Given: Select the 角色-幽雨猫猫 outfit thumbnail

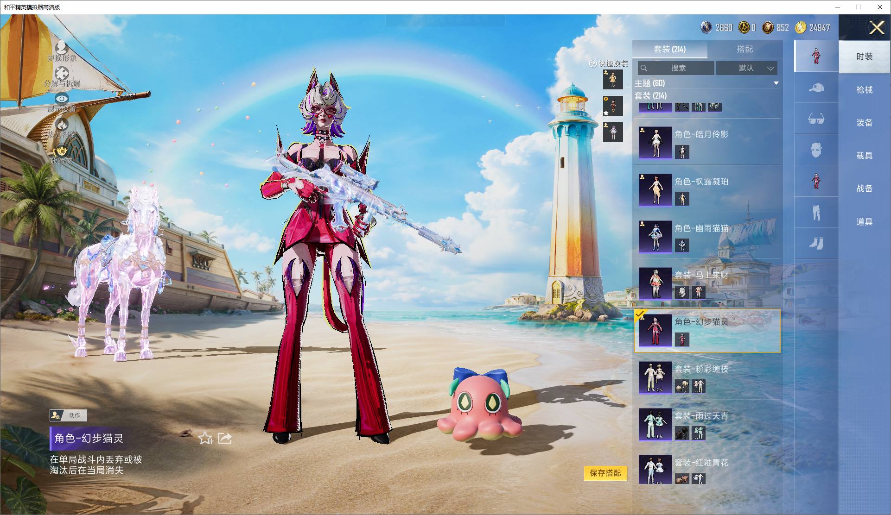Looking at the screenshot, I should [655, 237].
